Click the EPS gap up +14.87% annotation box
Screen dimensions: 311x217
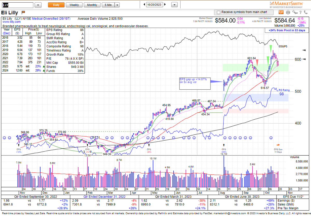tap(195, 83)
